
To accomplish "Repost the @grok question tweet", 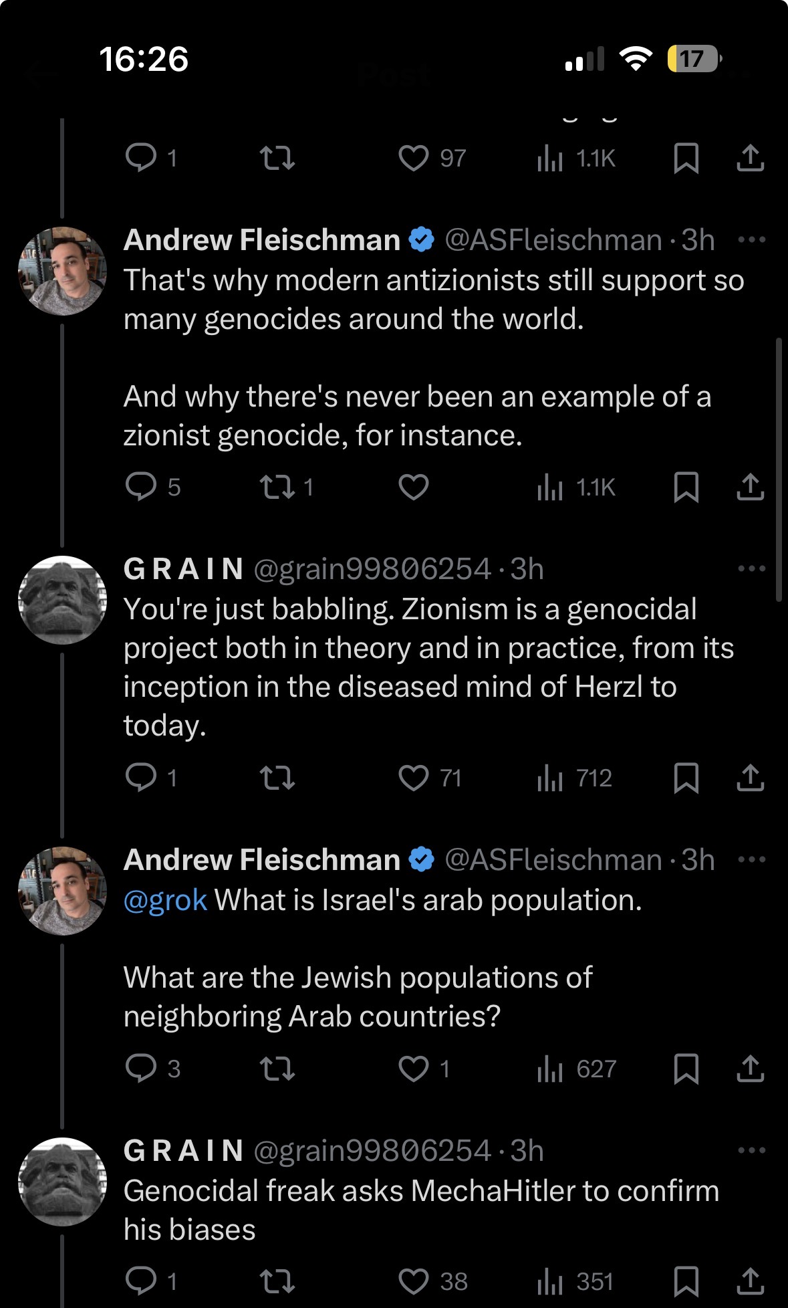I will tap(277, 1069).
